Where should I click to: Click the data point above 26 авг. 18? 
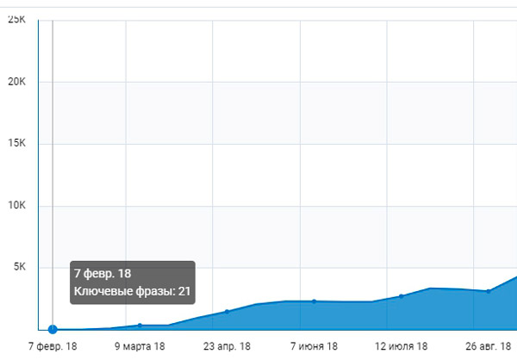488,291
